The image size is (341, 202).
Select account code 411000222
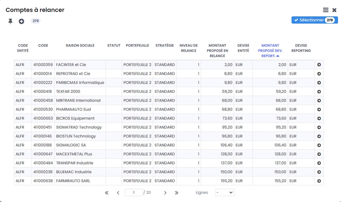pos(43,83)
